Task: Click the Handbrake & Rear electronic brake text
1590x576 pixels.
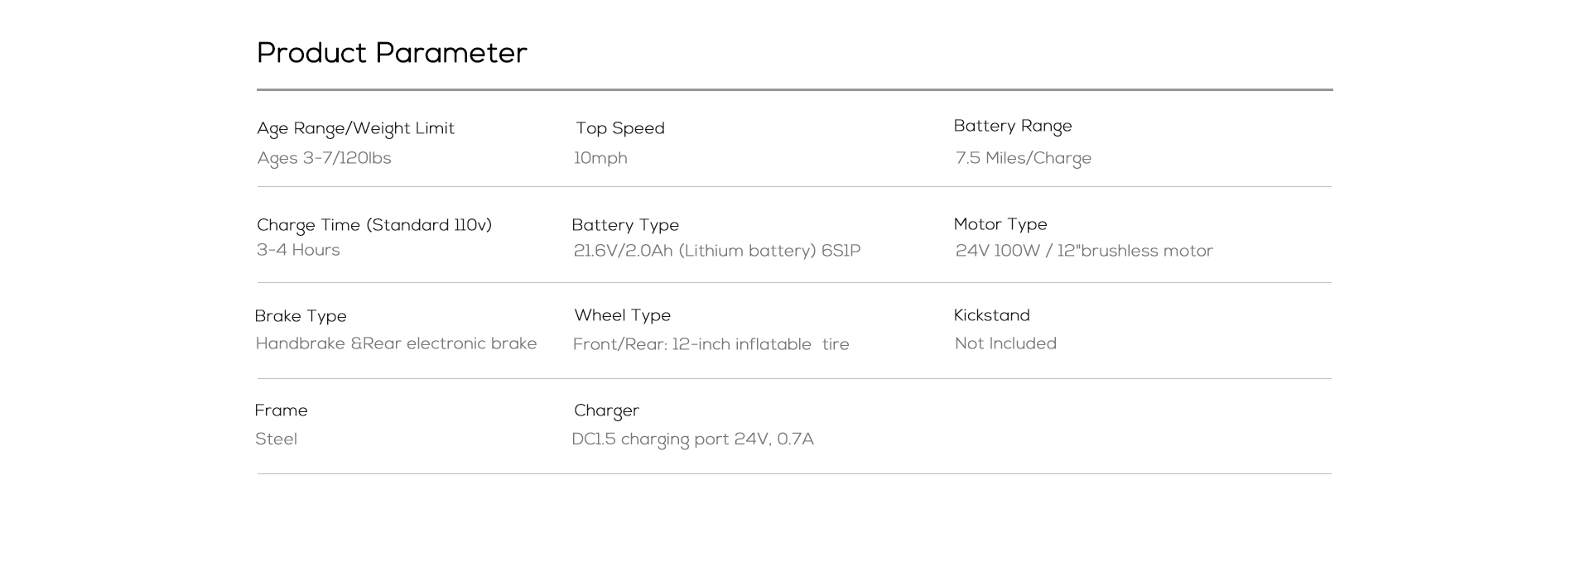Action: 396,343
